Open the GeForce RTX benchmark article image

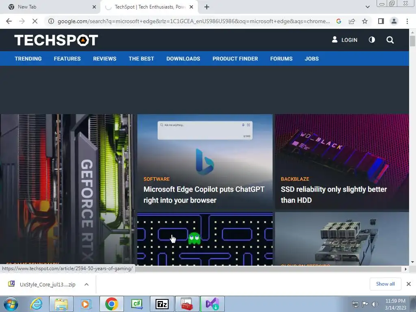coord(67,190)
